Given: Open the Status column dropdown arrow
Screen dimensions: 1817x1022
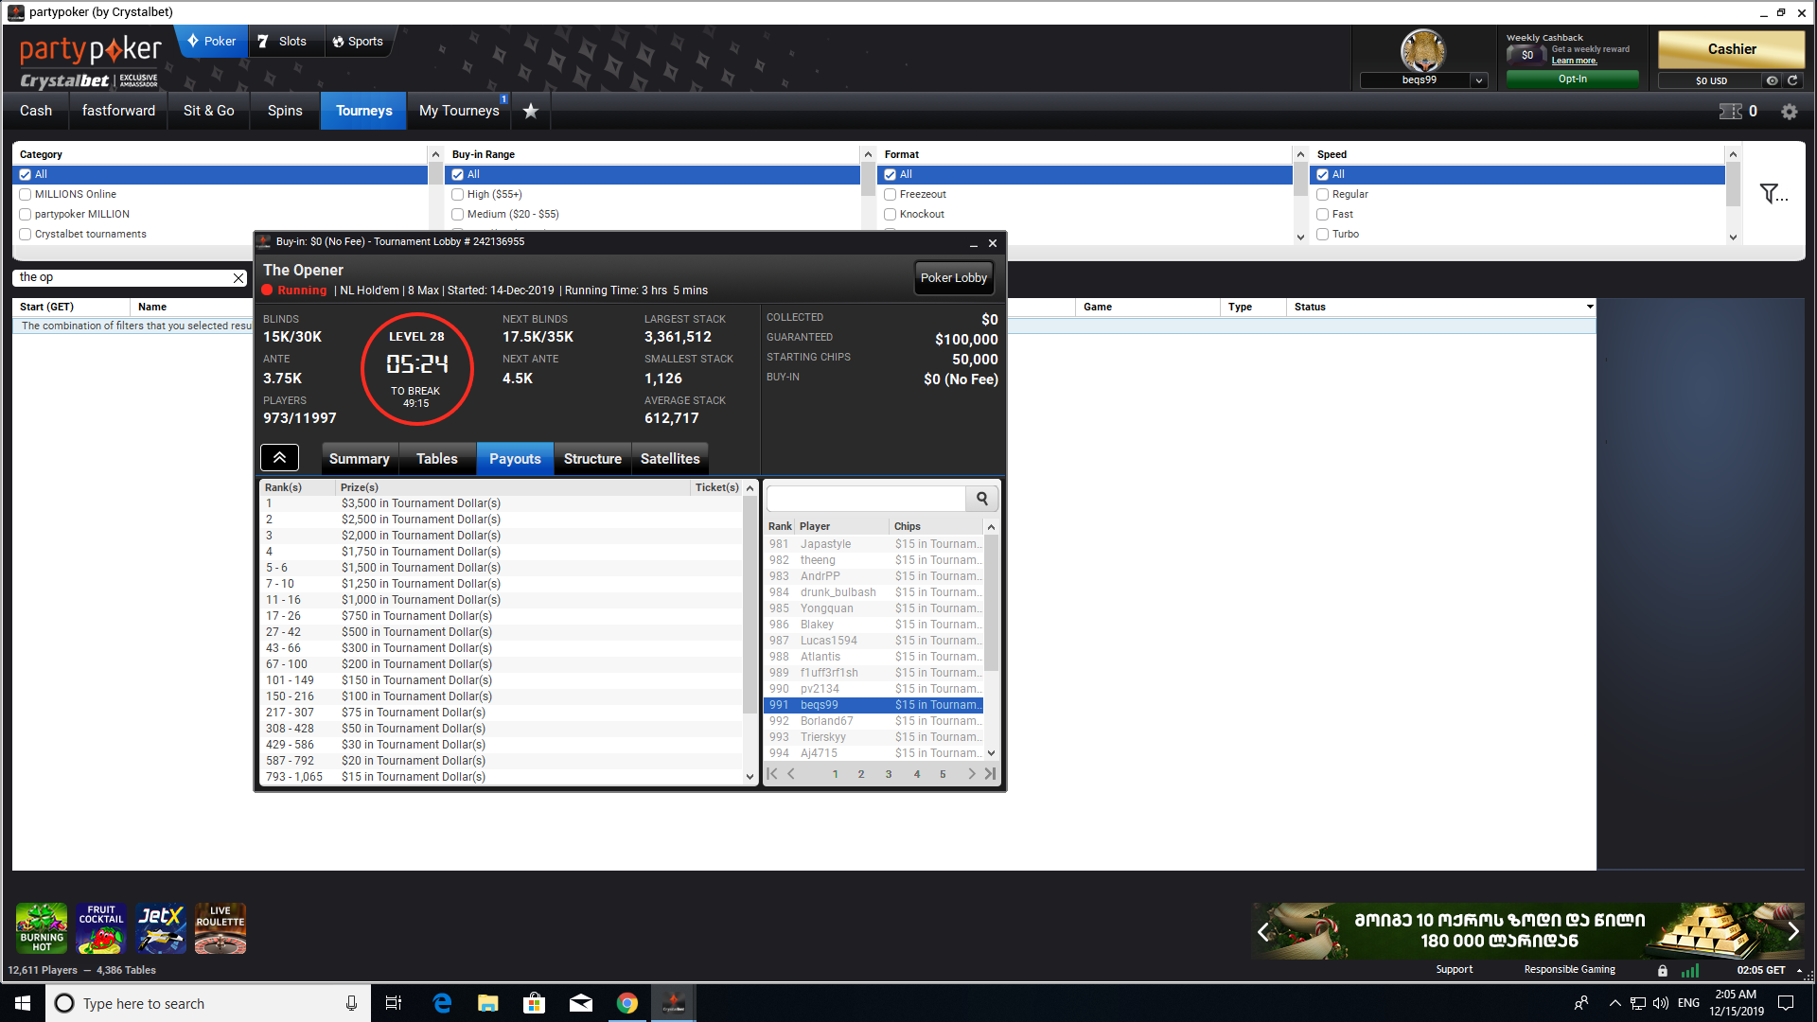Looking at the screenshot, I should coord(1590,307).
